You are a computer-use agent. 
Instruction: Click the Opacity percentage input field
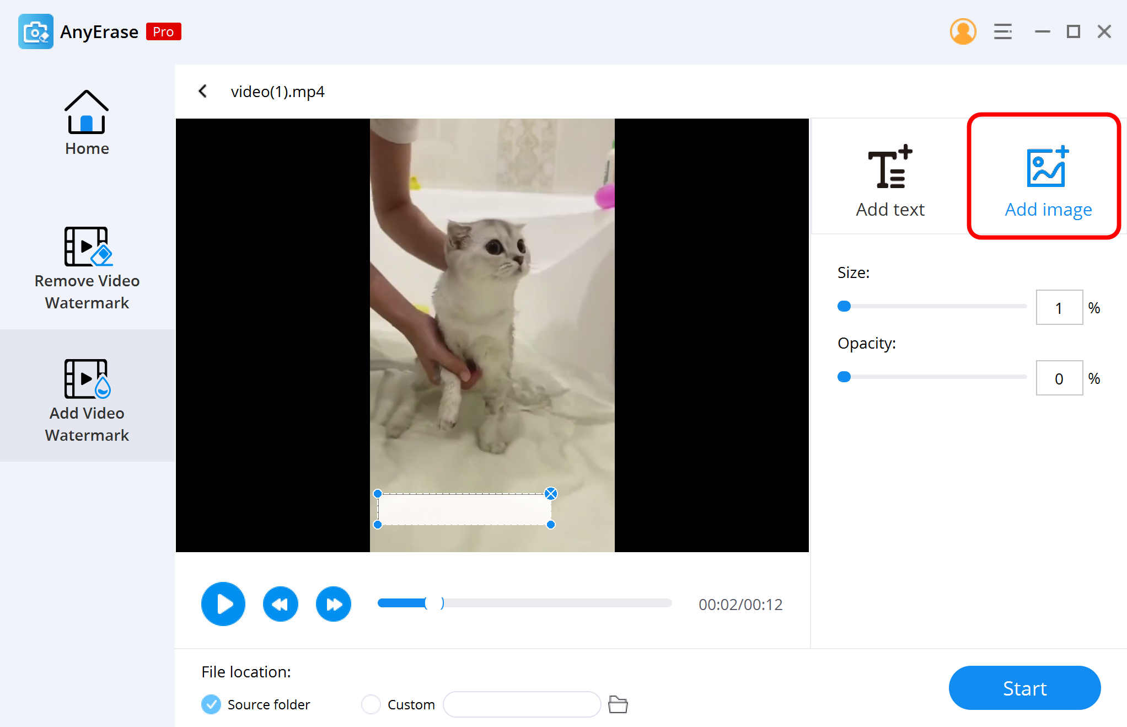[x=1059, y=377]
